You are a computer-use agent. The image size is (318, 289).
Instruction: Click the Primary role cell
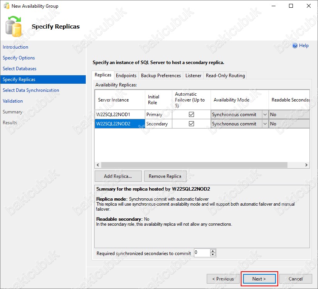coord(158,115)
